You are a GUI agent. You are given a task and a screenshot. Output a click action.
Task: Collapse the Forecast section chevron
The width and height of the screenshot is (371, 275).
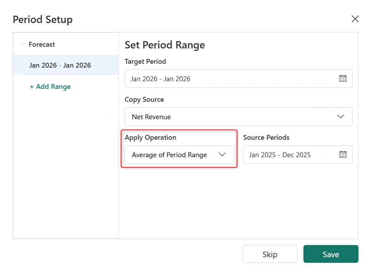tap(23, 44)
